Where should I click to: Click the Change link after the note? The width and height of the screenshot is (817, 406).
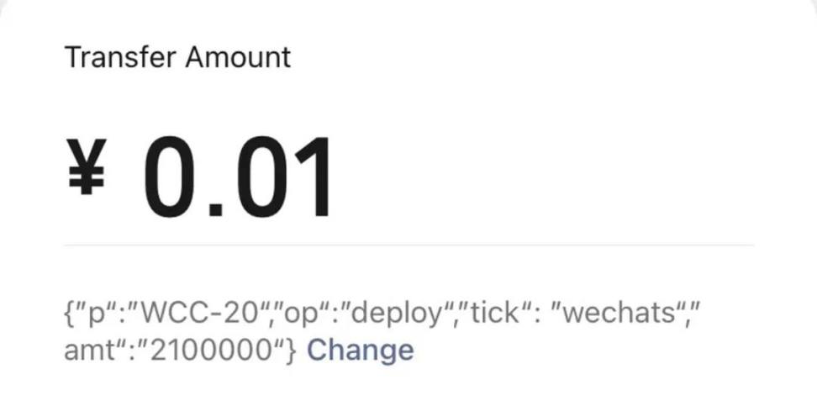[361, 351]
